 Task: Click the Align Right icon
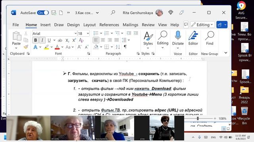pyautogui.click(x=110, y=40)
